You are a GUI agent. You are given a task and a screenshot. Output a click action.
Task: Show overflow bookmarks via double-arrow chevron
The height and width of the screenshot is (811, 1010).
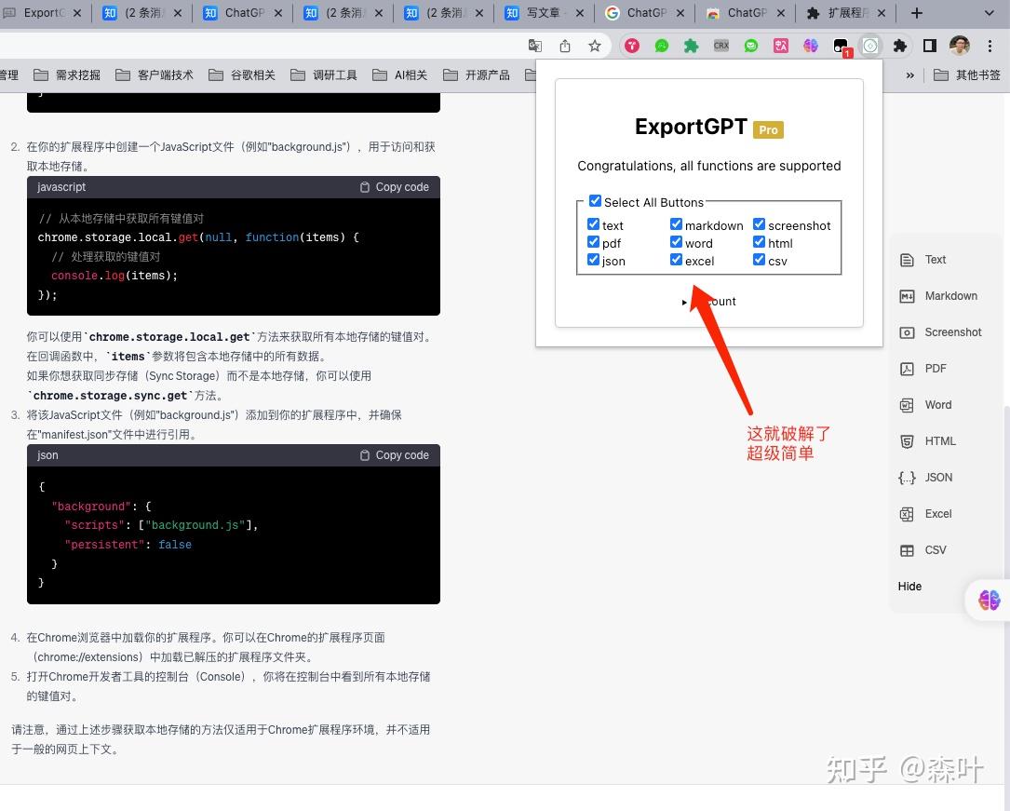910,74
